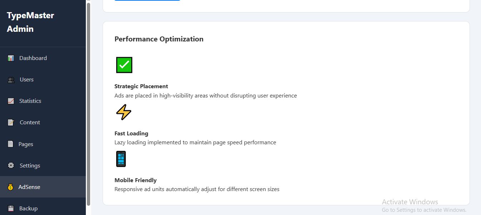
Task: Click the Content notepad icon
Action: coord(11,122)
